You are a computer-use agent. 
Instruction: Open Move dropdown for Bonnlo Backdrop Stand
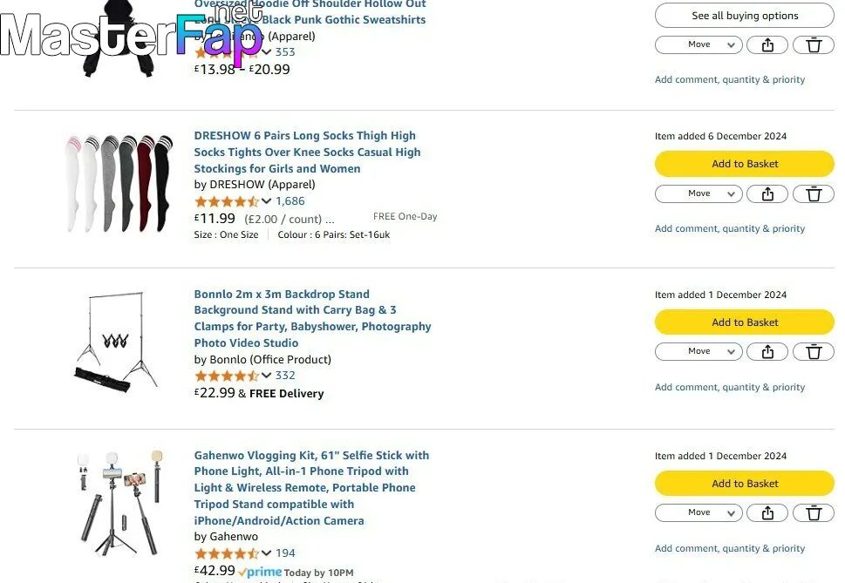pyautogui.click(x=698, y=351)
